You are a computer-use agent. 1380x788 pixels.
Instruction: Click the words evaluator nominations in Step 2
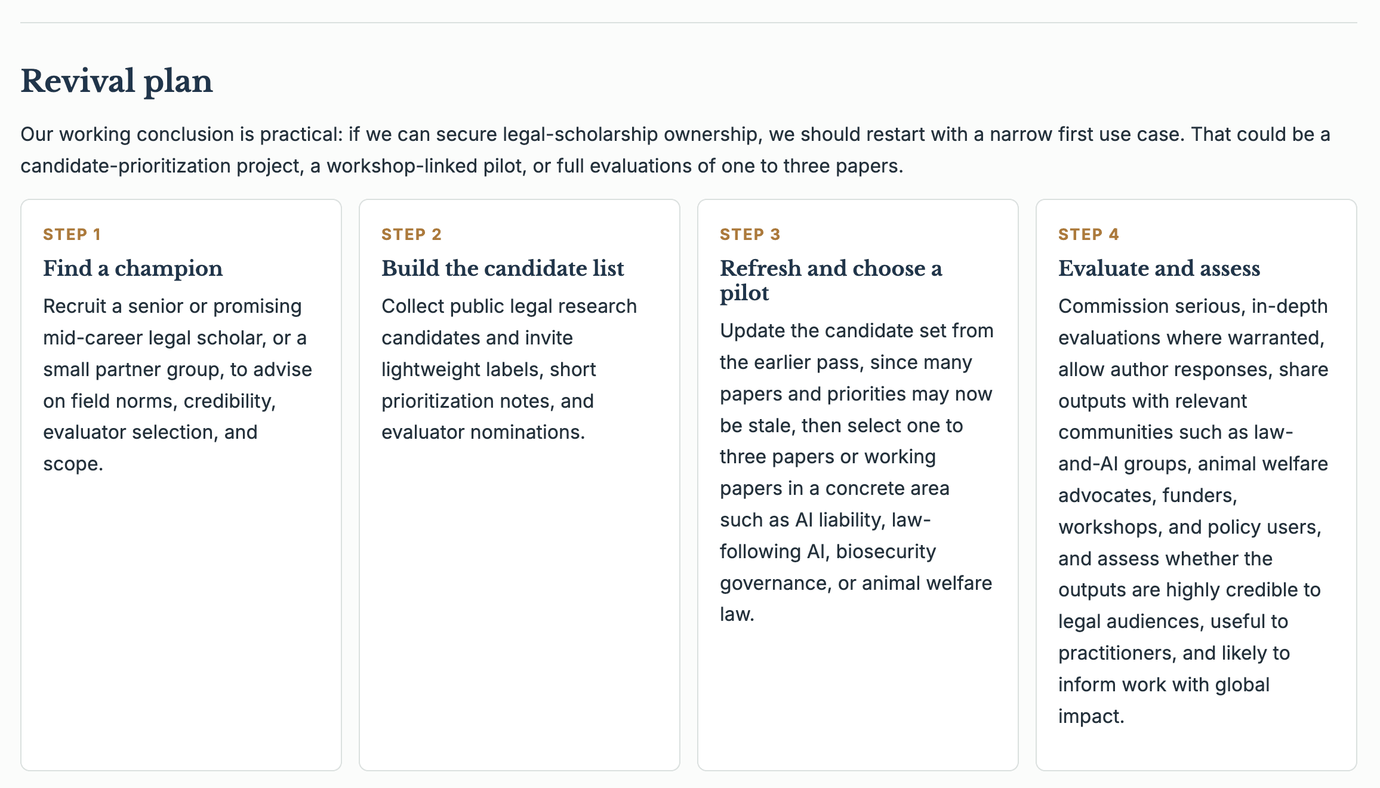coord(483,432)
